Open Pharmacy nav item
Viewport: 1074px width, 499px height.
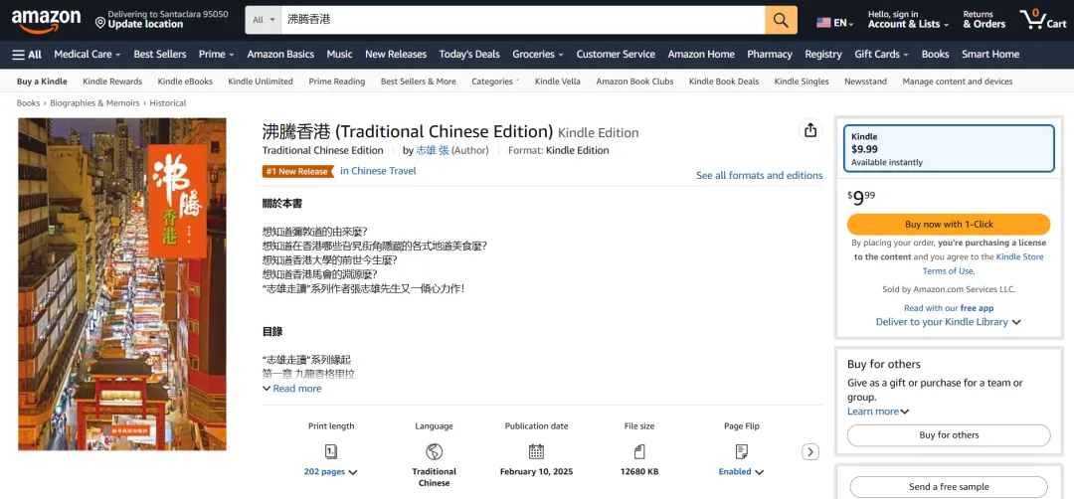pos(769,54)
